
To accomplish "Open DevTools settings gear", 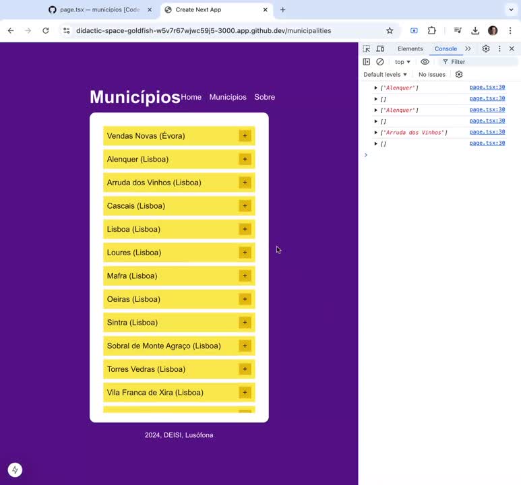I will click(x=486, y=48).
